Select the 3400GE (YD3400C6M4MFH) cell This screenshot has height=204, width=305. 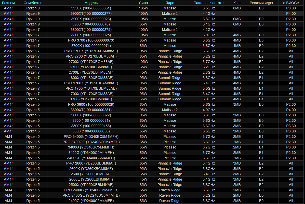91,158
